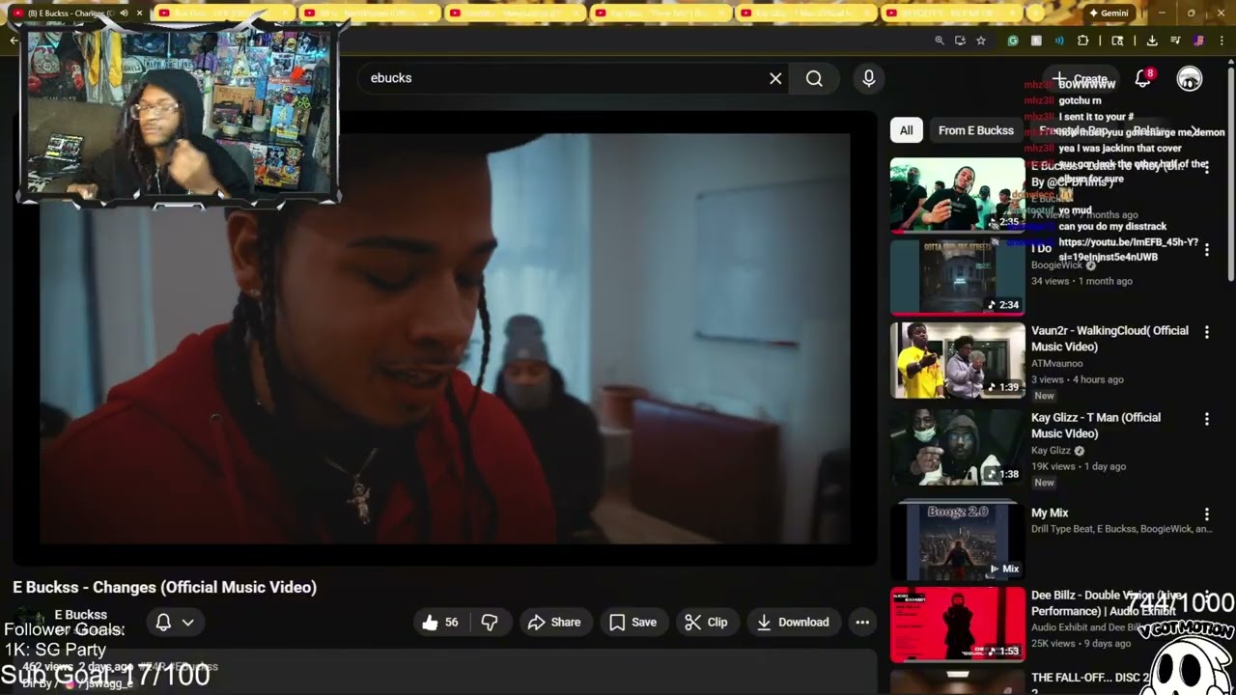Open the 2:35 E Buckss video thumbnail
This screenshot has height=695, width=1236.
[x=957, y=195]
